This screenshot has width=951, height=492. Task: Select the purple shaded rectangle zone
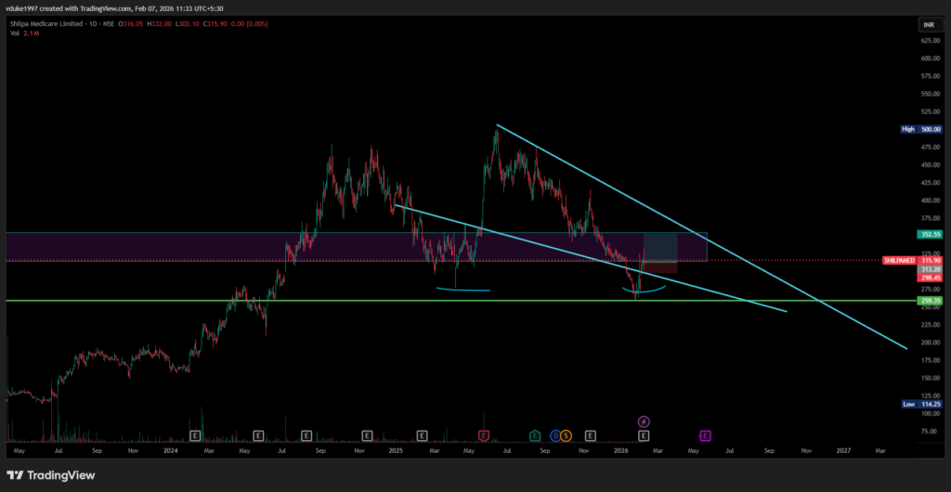(x=186, y=246)
